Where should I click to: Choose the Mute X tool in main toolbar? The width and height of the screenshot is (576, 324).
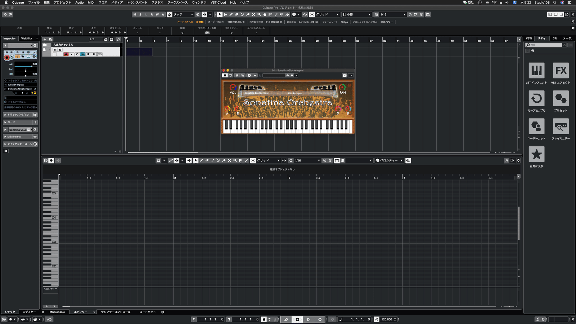point(253,14)
